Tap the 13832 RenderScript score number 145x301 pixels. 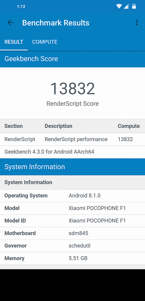click(72, 89)
